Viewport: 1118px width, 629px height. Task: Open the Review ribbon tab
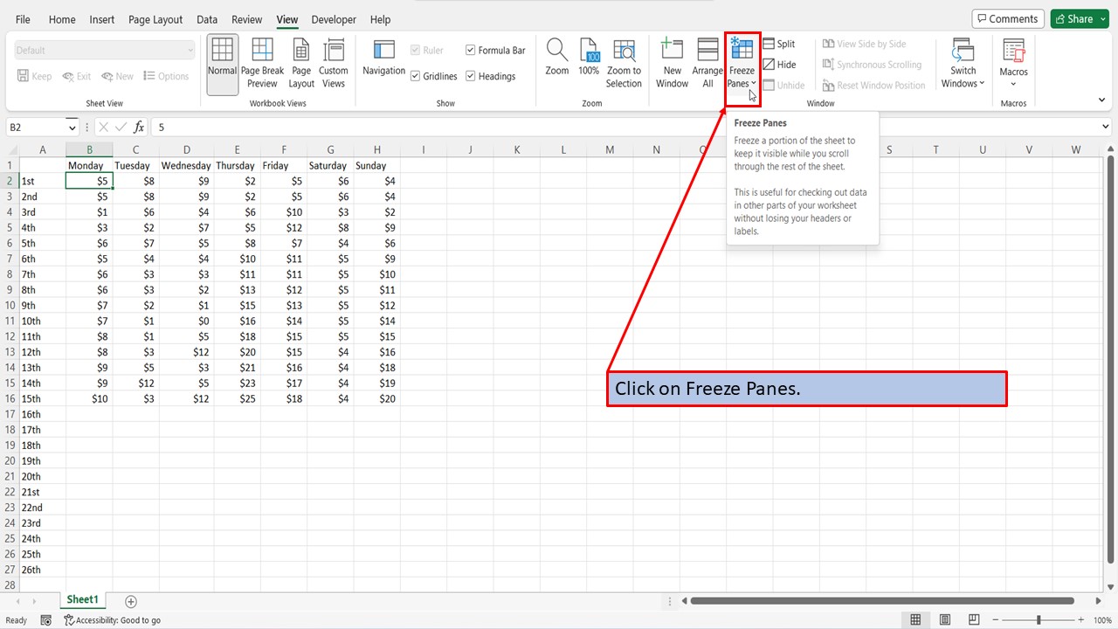(246, 19)
